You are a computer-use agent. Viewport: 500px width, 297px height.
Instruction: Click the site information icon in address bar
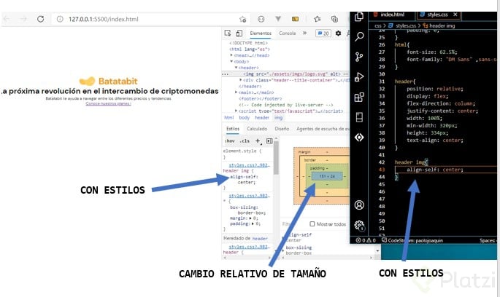pyautogui.click(x=60, y=19)
